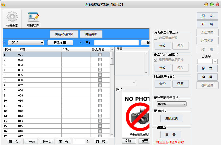Open the disabled dropdown below 内容 box

coord(125,83)
